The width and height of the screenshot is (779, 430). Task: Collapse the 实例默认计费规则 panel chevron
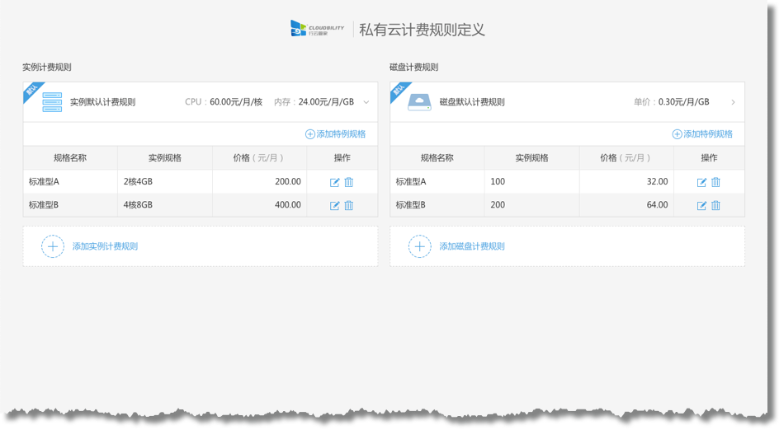point(366,102)
